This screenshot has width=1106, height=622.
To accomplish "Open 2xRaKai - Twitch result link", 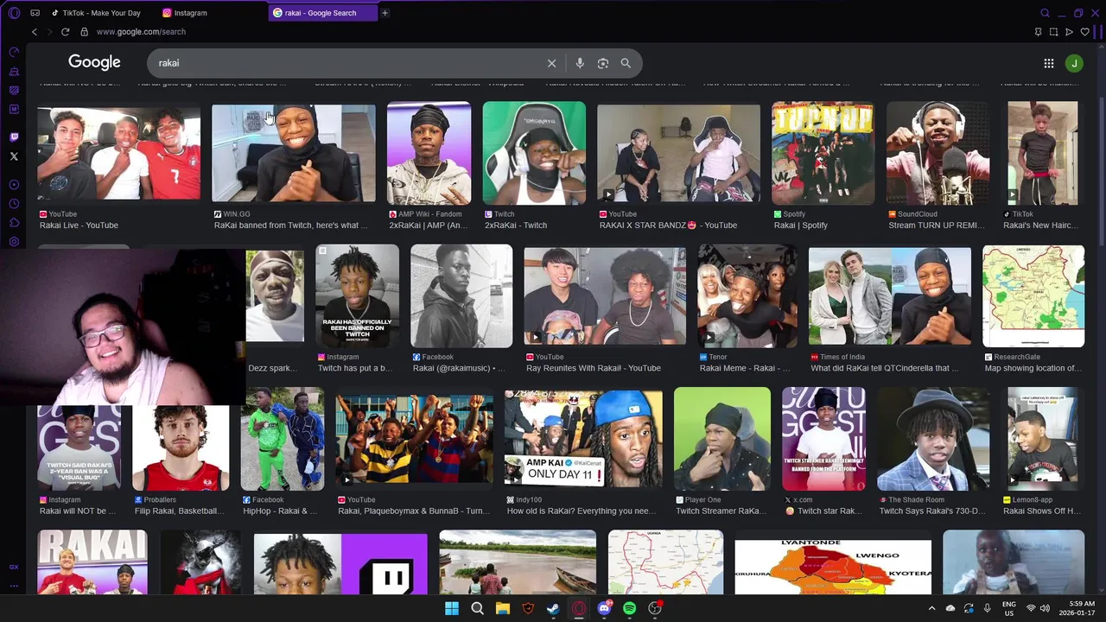I will click(516, 225).
